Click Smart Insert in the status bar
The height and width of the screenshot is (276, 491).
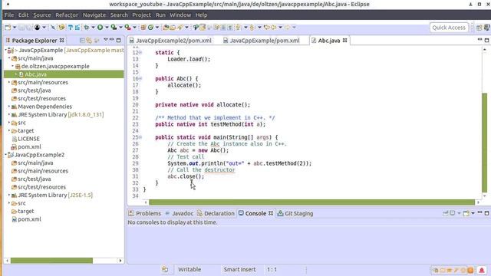239,269
